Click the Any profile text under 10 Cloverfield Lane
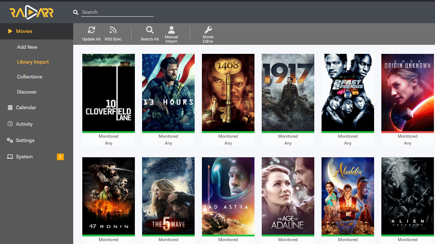Screen dimensions: 435x244 [108, 143]
